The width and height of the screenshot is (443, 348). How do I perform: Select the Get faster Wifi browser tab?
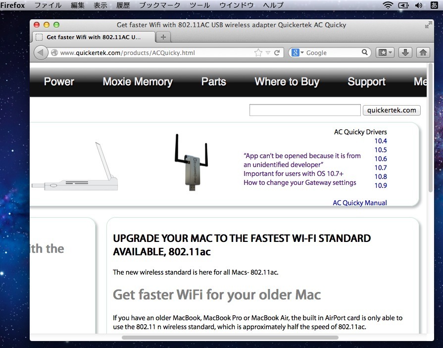(93, 37)
